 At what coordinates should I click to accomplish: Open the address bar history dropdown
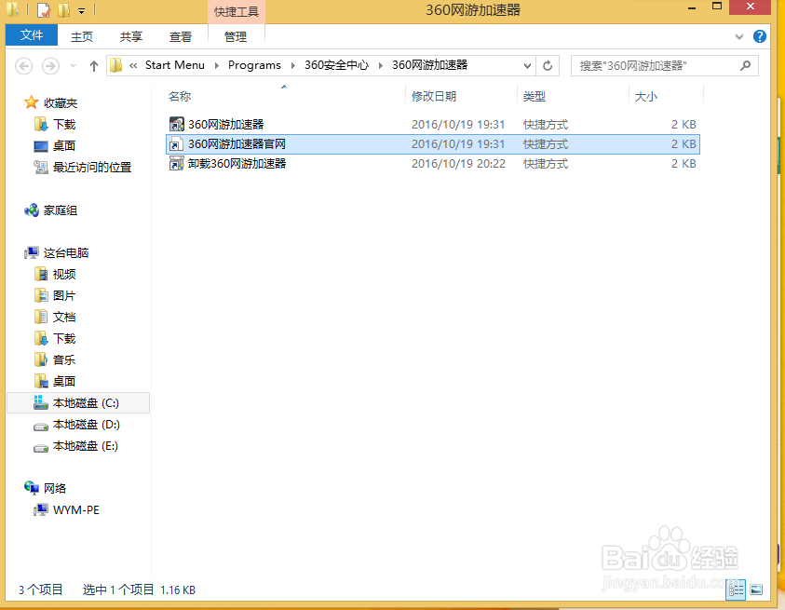tap(528, 64)
